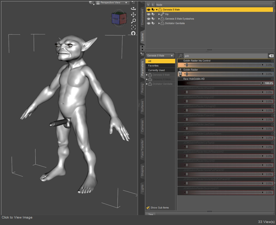Expand Dicktator Genitalia node in Scene tree
The width and height of the screenshot is (276, 225).
(159, 23)
